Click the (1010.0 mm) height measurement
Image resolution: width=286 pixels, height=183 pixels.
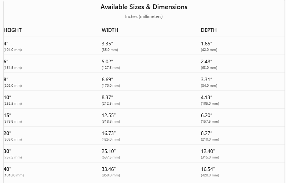tap(14, 175)
